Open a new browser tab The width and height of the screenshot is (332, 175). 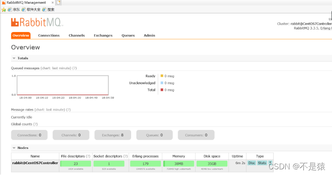[x=58, y=3]
